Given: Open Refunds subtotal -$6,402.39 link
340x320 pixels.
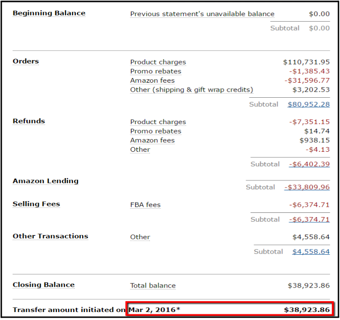Looking at the screenshot, I should click(x=309, y=164).
